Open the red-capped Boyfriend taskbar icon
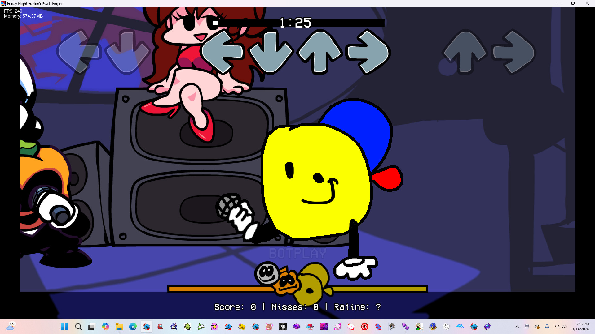This screenshot has width=595, height=334. [310, 327]
